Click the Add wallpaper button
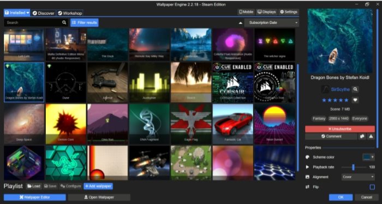Screen dimensions: 382x204 pyautogui.click(x=98, y=186)
